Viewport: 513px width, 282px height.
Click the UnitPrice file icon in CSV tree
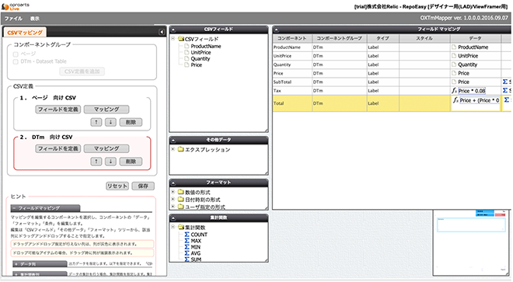click(187, 52)
